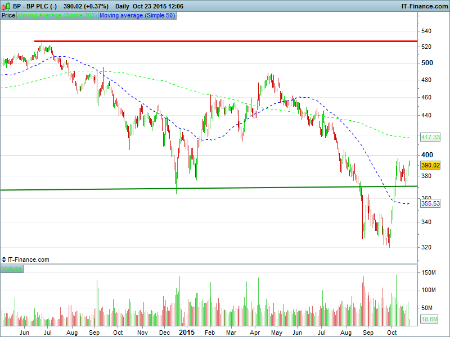This screenshot has width=450, height=337.
Task: Click the 540 label on price axis
Action: click(427, 30)
